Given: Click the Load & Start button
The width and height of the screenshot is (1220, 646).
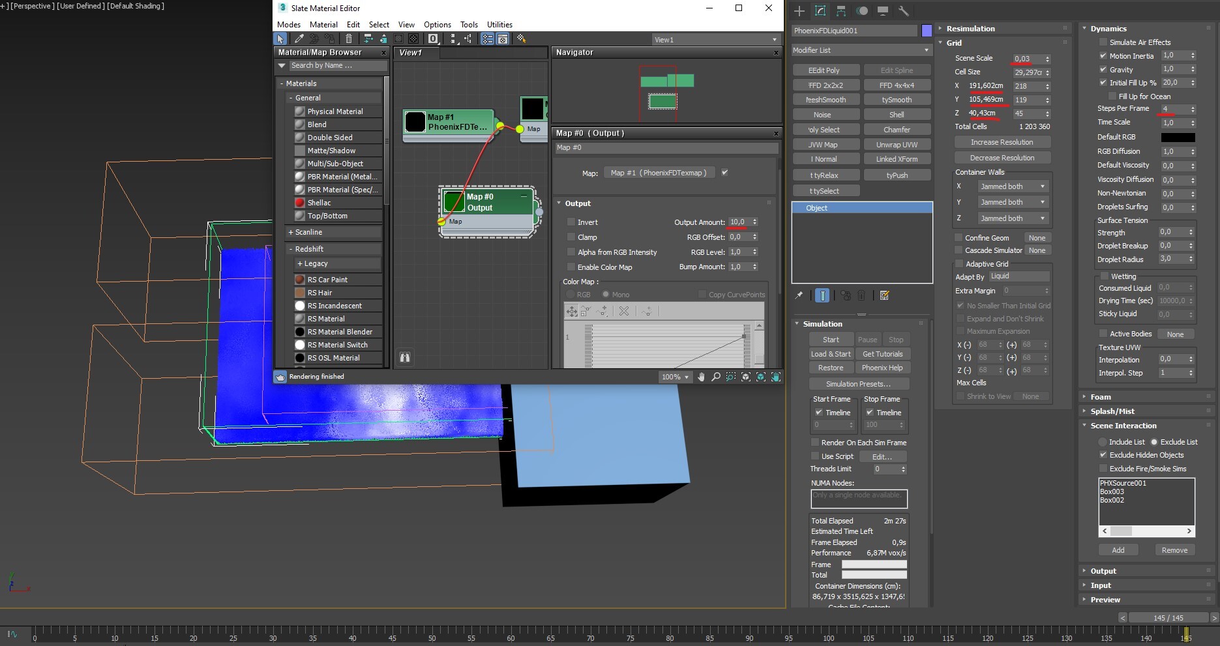Looking at the screenshot, I should point(831,354).
